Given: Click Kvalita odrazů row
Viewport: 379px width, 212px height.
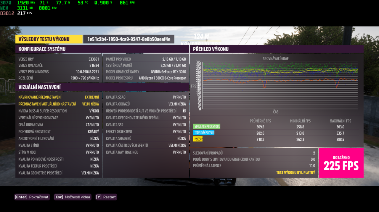Looking at the screenshot, I should pyautogui.click(x=146, y=104).
